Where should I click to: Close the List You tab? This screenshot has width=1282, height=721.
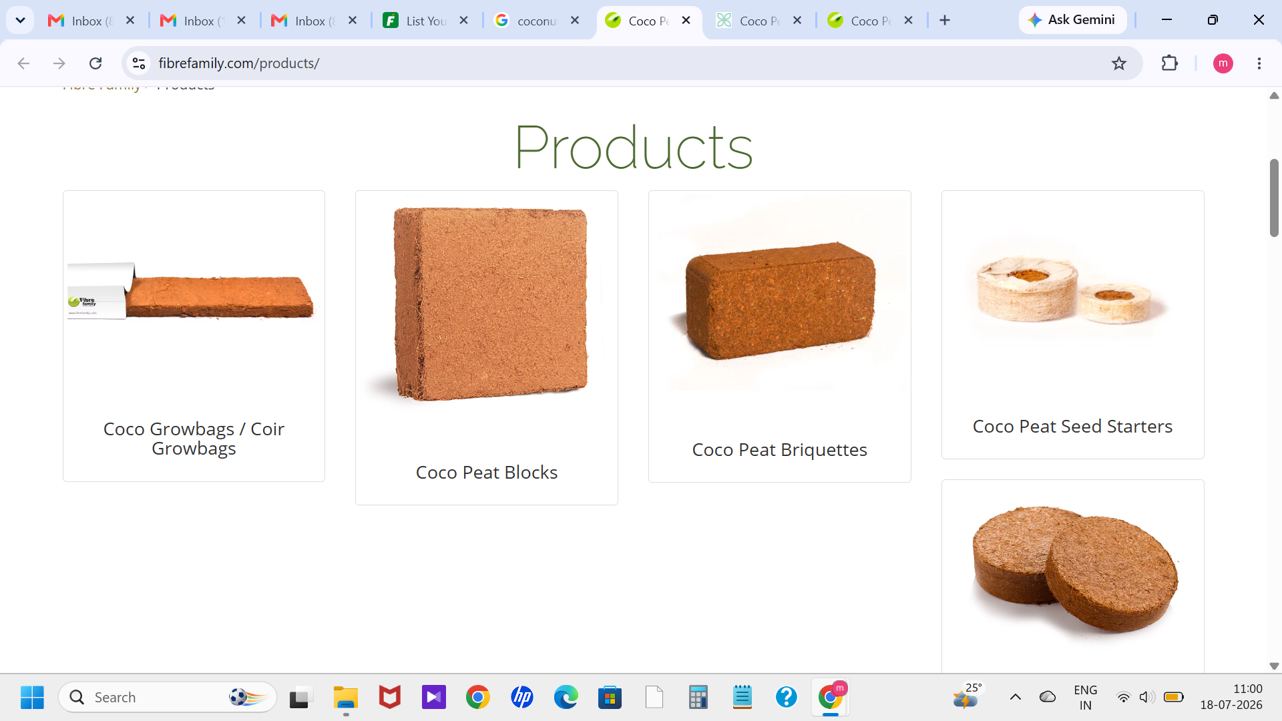[x=464, y=21]
